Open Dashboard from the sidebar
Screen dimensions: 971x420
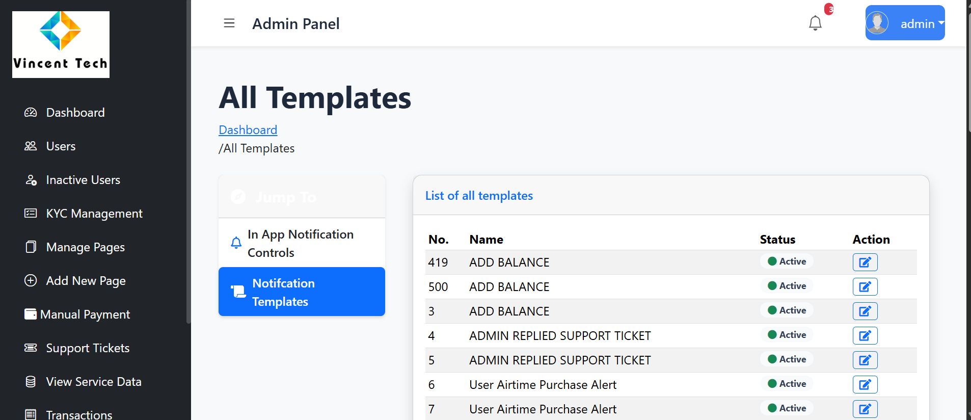pyautogui.click(x=75, y=113)
